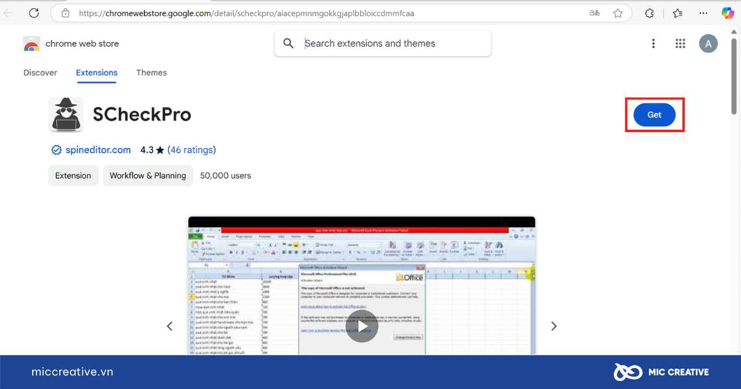This screenshot has height=389, width=741.
Task: Switch to the Discover tab
Action: (x=40, y=73)
